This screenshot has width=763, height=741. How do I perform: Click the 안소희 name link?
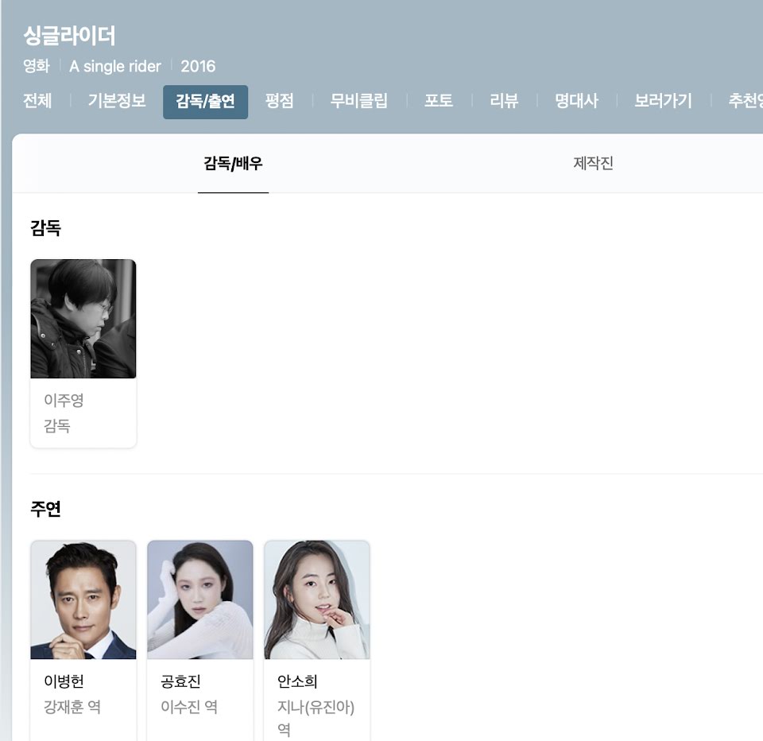tap(297, 681)
